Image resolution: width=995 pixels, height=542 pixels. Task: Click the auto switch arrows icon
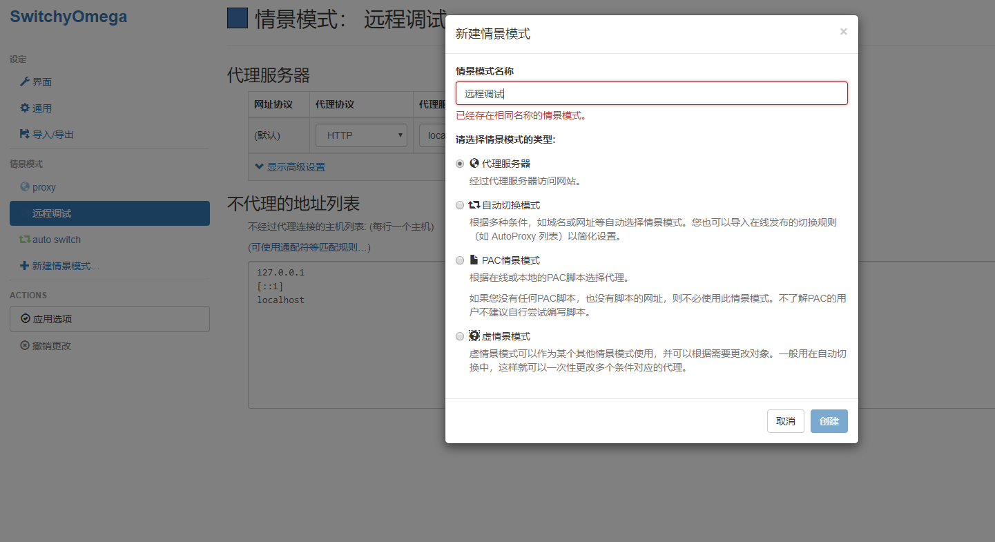tap(26, 239)
